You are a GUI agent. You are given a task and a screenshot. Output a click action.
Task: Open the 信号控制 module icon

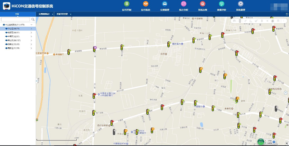[x=127, y=4]
